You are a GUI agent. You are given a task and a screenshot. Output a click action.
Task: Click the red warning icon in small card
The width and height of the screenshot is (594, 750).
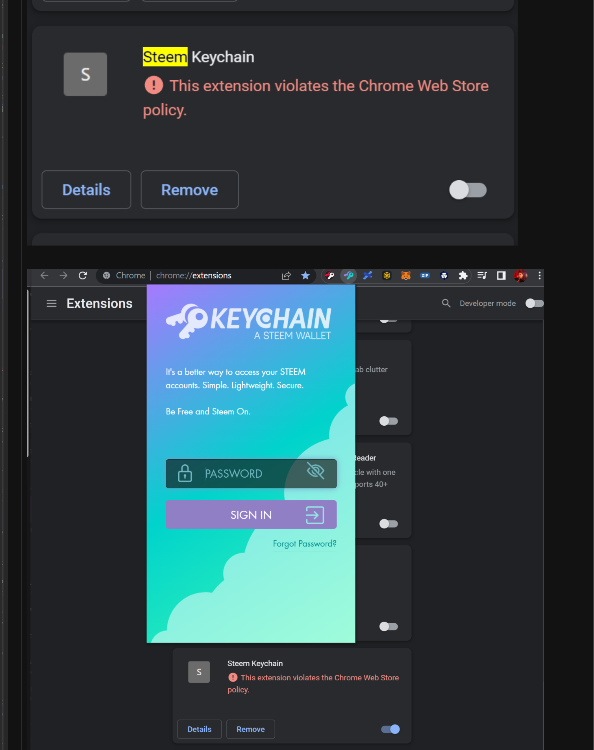tap(233, 677)
